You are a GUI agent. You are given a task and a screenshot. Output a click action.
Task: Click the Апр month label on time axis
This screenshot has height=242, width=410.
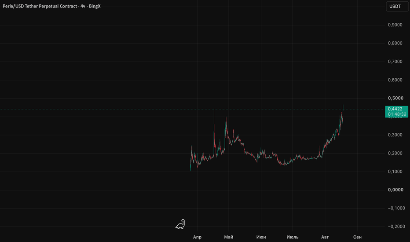(x=197, y=237)
